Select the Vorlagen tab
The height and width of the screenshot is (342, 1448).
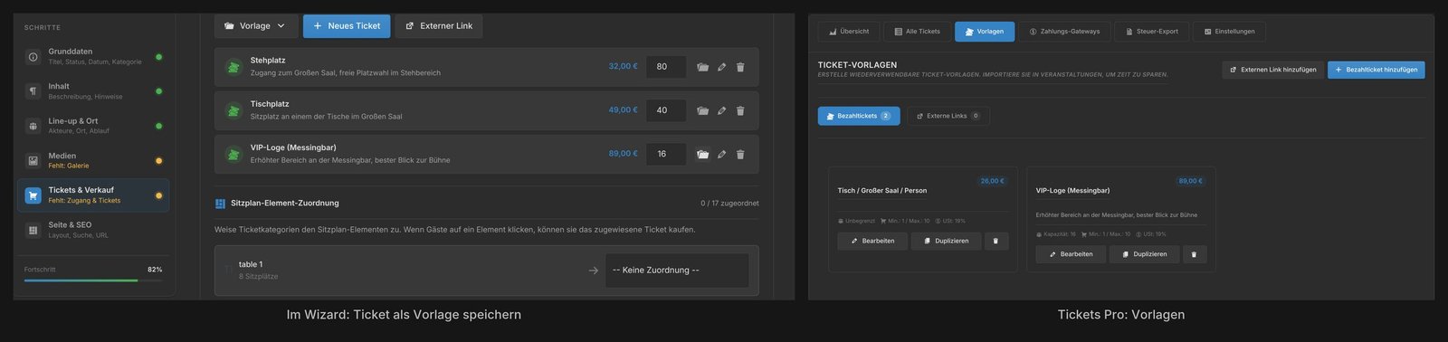click(985, 32)
